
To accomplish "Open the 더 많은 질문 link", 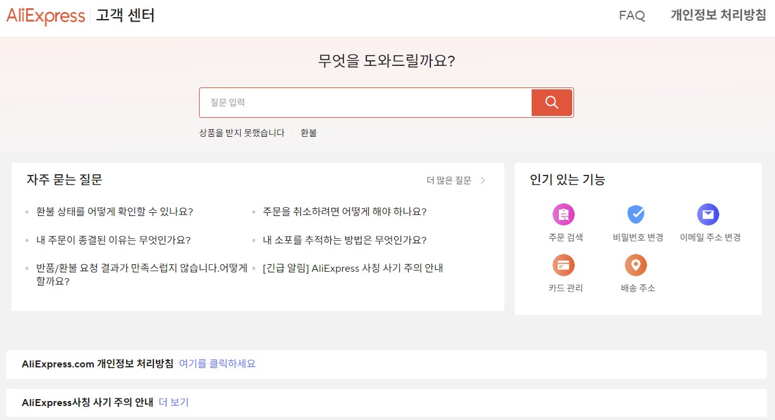I will click(x=449, y=181).
